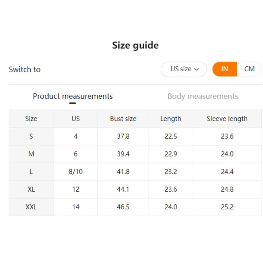Select the L size row label
Image resolution: width=263 pixels, height=263 pixels.
tap(31, 172)
